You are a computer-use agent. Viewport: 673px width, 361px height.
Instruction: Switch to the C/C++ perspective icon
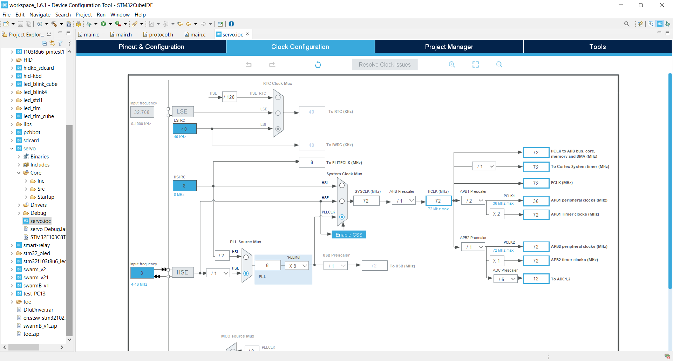(651, 24)
